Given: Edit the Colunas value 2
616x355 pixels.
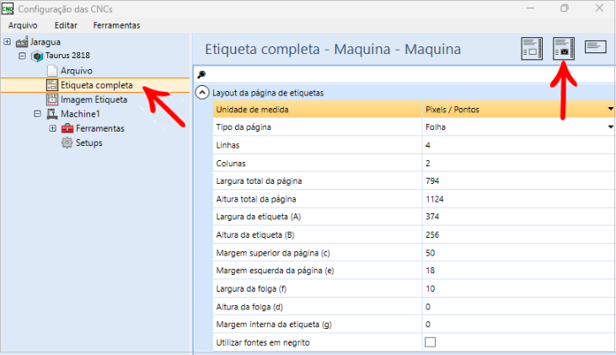Looking at the screenshot, I should (518, 163).
